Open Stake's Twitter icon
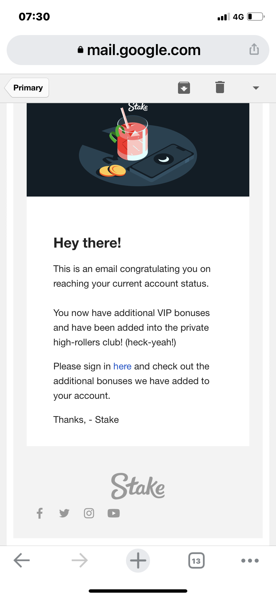Image resolution: width=276 pixels, height=598 pixels. coord(64,513)
